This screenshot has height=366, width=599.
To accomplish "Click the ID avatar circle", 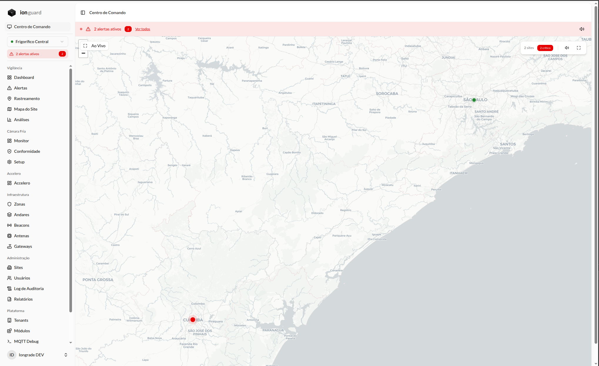I will point(12,355).
